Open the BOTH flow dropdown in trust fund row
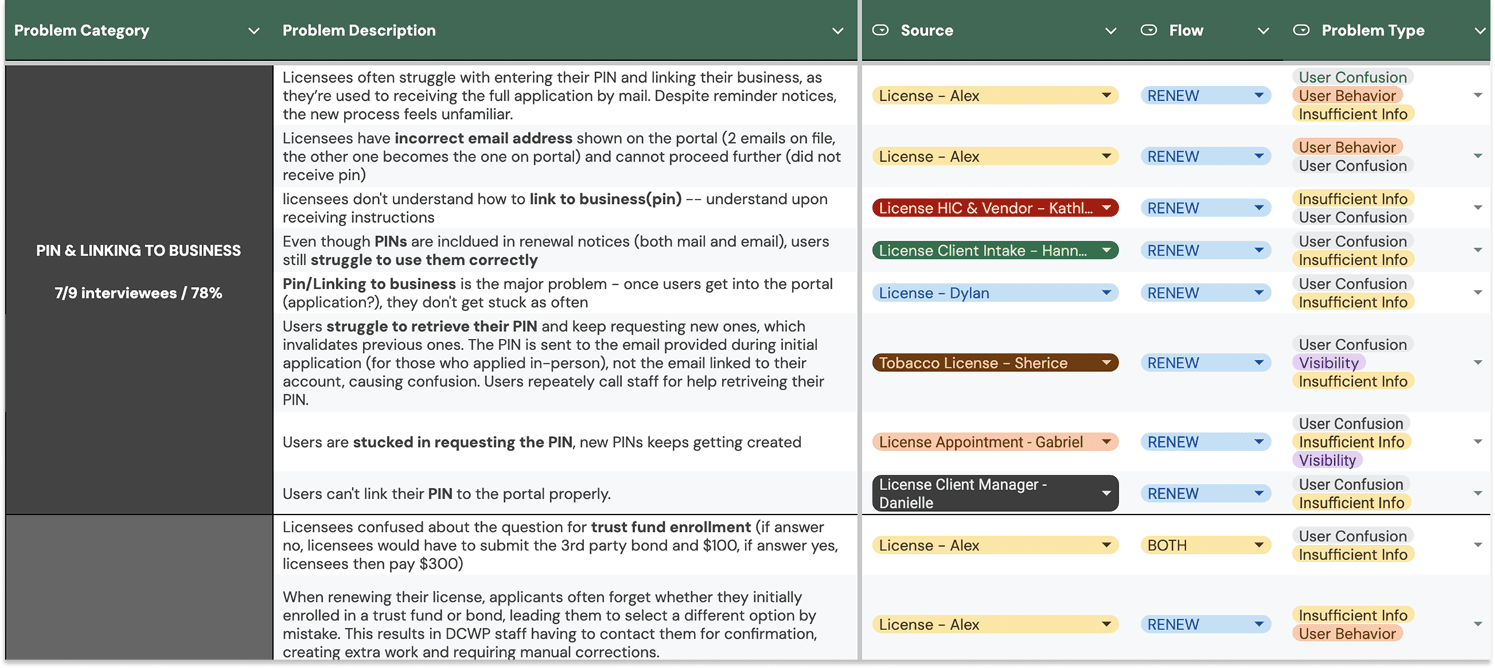 pyautogui.click(x=1206, y=545)
